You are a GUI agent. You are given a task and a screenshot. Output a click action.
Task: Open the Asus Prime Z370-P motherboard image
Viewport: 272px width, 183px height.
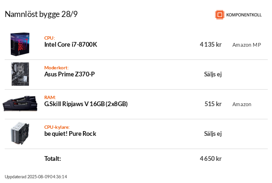point(20,74)
